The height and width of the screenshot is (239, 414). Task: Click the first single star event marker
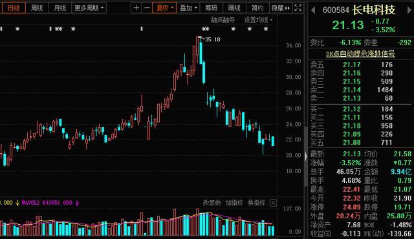coord(17,28)
